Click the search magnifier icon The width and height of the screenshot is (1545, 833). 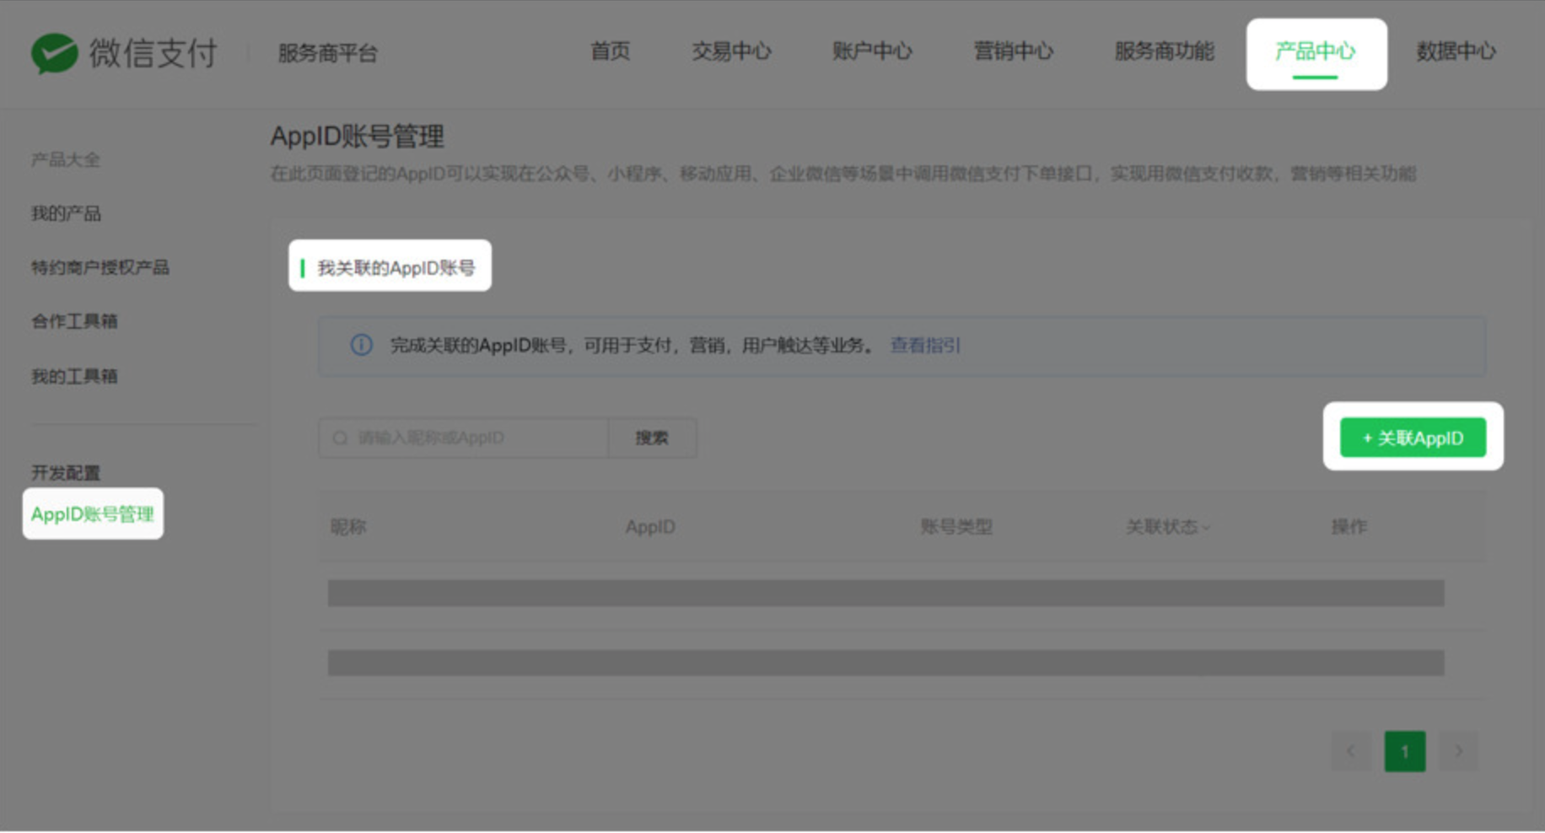click(x=340, y=438)
